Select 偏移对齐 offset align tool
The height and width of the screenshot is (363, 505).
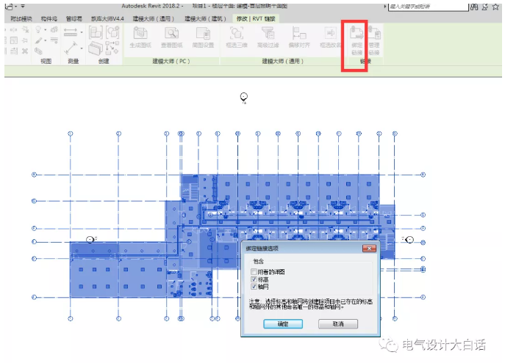click(x=299, y=37)
